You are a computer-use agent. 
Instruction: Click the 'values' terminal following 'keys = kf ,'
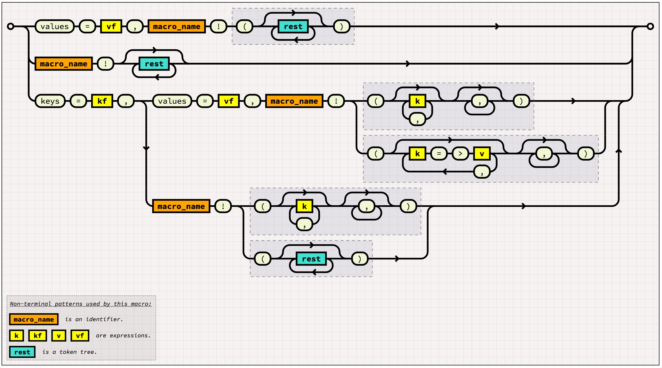pos(172,101)
